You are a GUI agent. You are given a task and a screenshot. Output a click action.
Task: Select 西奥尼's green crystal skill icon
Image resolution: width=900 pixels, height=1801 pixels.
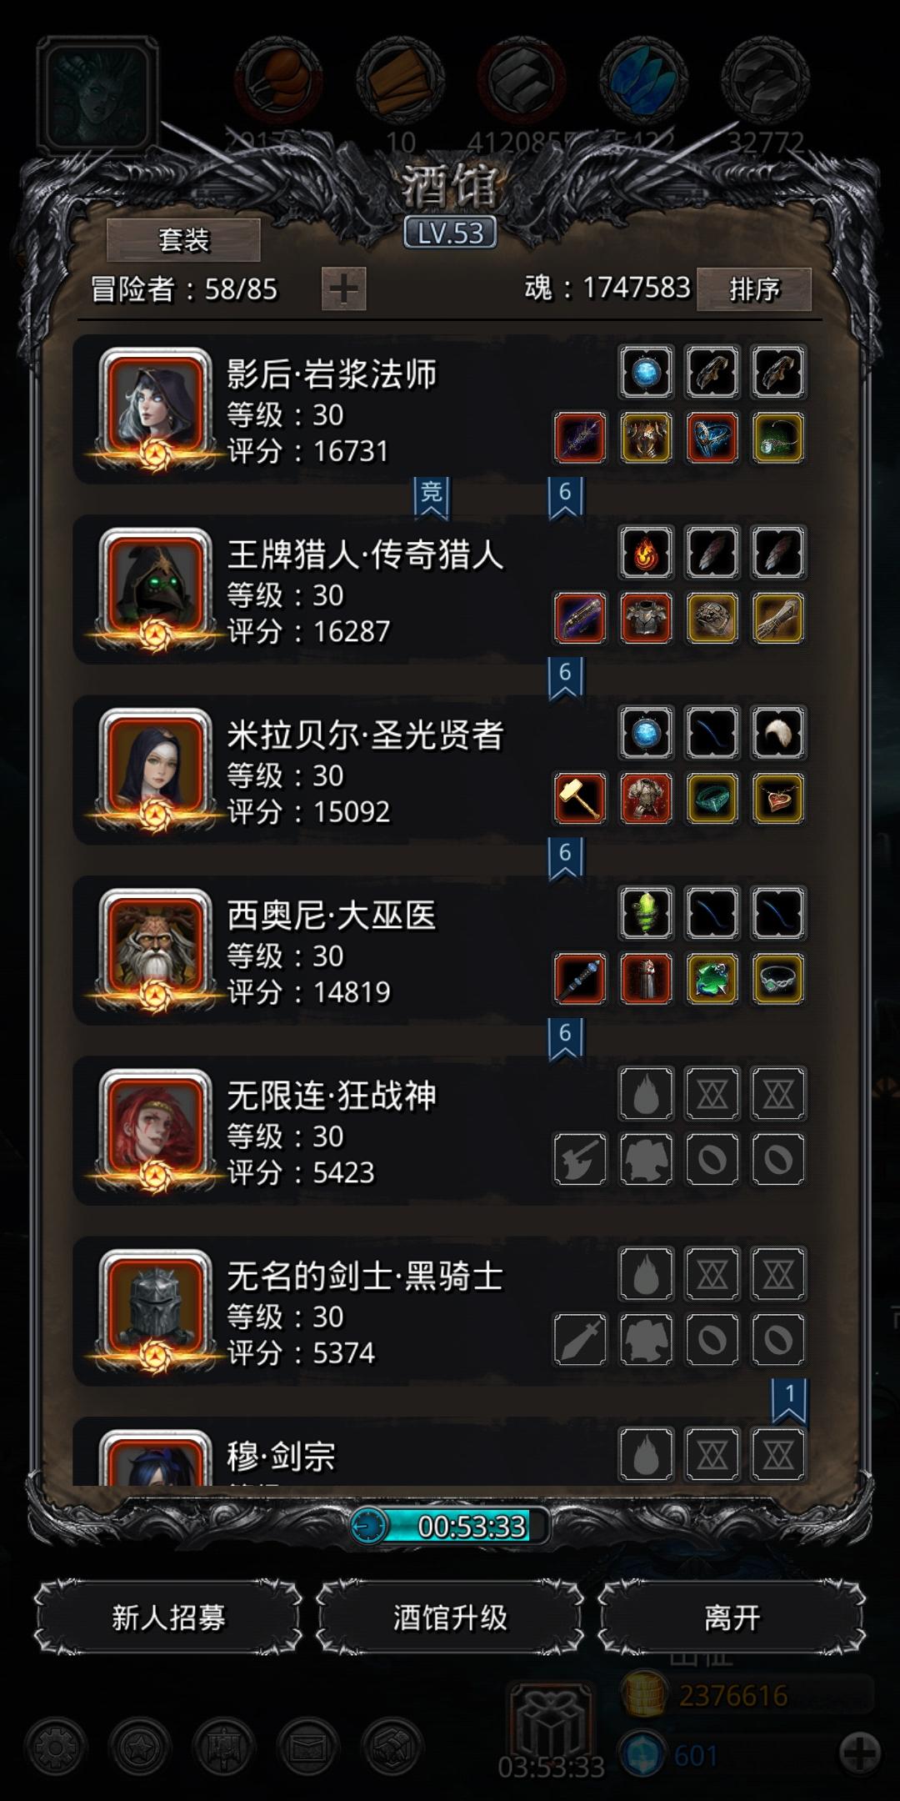pyautogui.click(x=646, y=913)
